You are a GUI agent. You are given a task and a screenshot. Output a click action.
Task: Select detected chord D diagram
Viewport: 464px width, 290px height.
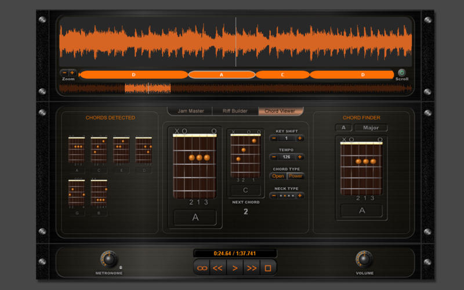click(x=144, y=150)
